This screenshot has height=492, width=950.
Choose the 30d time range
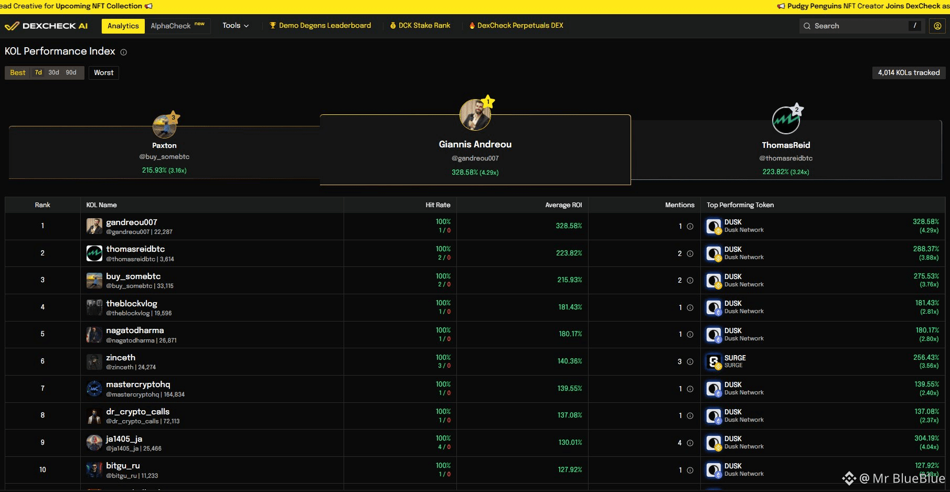tap(54, 73)
